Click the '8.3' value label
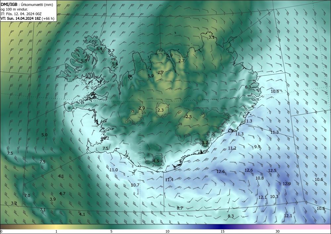The height and width of the screenshot is (234, 331). click(231, 216)
